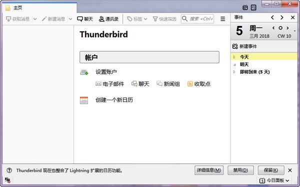300x187 pixels.
Task: Toggle the Today Pane (今日面板) button
Action: tap(274, 181)
